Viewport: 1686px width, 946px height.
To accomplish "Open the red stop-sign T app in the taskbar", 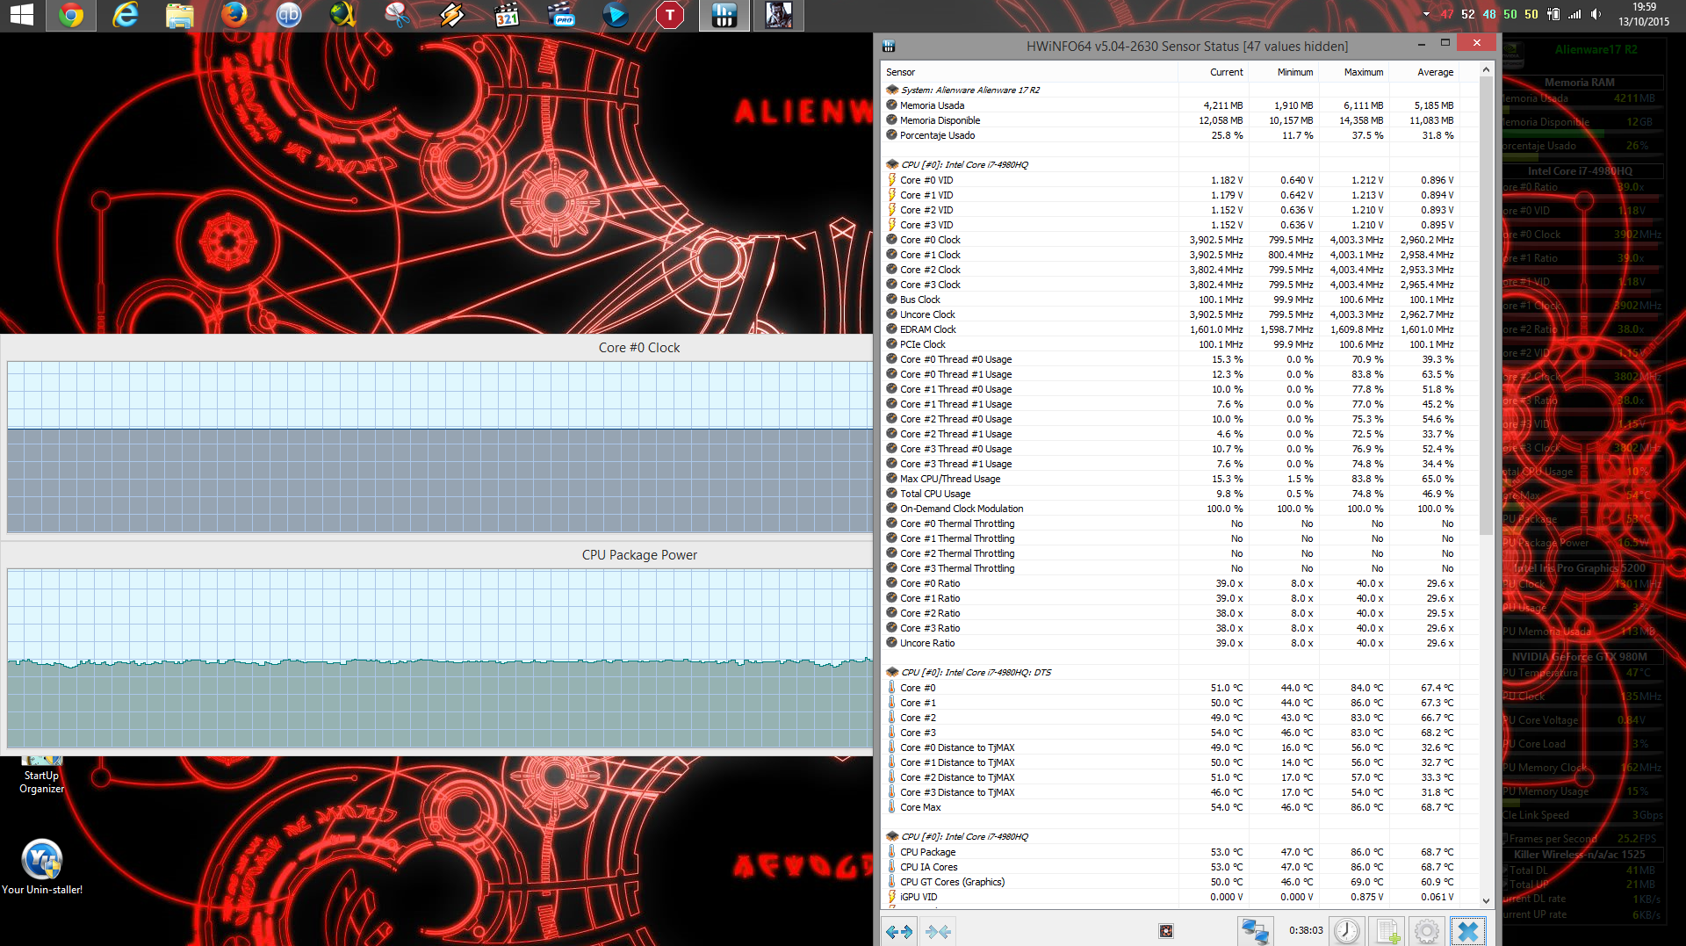I will coord(670,15).
